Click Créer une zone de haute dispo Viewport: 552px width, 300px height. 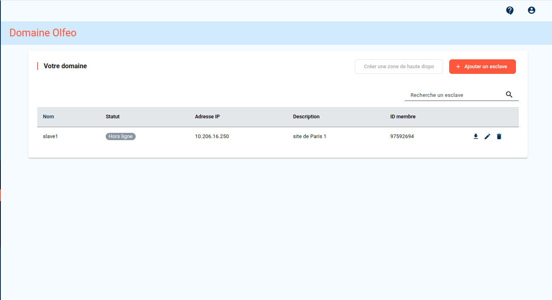pyautogui.click(x=399, y=67)
